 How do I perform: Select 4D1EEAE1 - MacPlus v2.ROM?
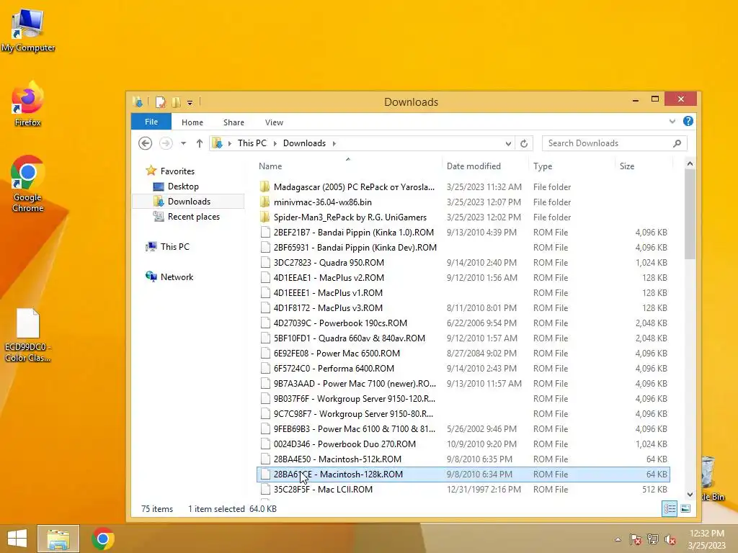tap(463, 277)
